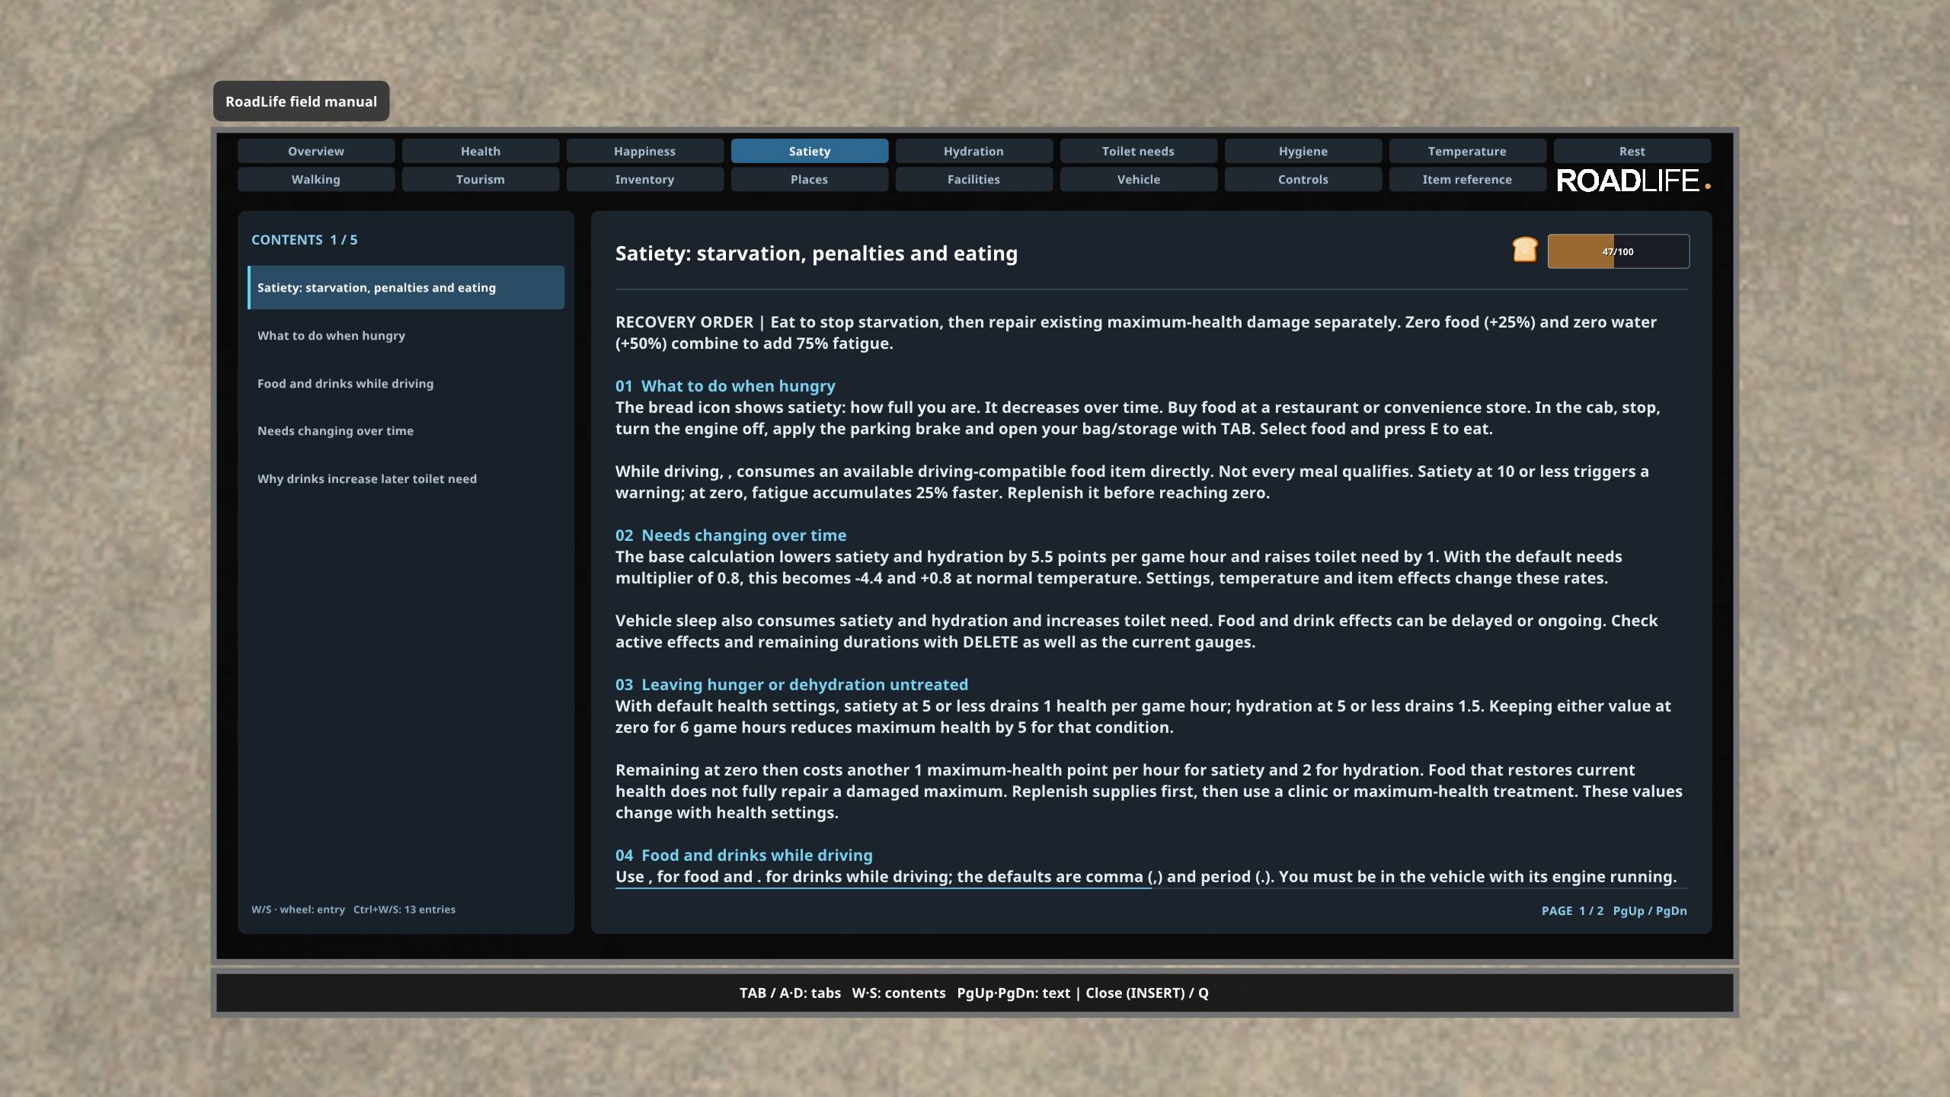Viewport: 1950px width, 1097px height.
Task: Click '04 Food and drinks while driving' heading
Action: [744, 855]
